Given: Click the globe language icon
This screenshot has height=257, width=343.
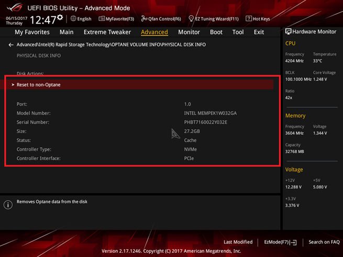Looking at the screenshot, I should [73, 19].
